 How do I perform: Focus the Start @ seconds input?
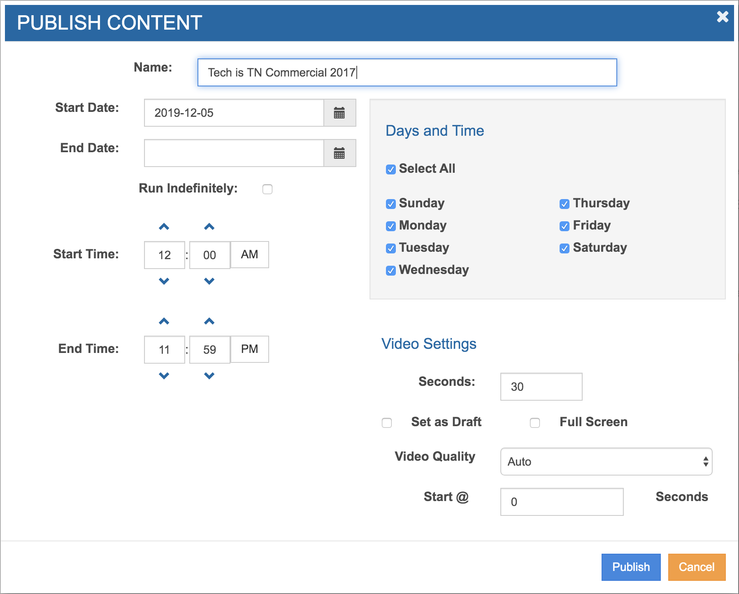pyautogui.click(x=562, y=502)
